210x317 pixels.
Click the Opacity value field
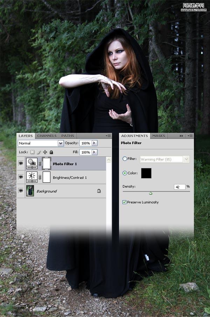point(86,143)
